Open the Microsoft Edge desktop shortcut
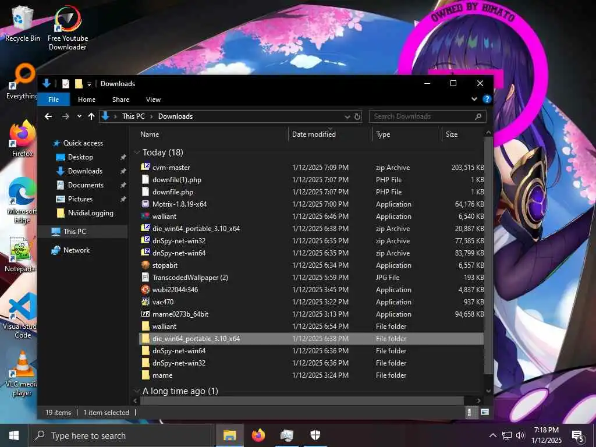This screenshot has height=447, width=596. point(22,201)
